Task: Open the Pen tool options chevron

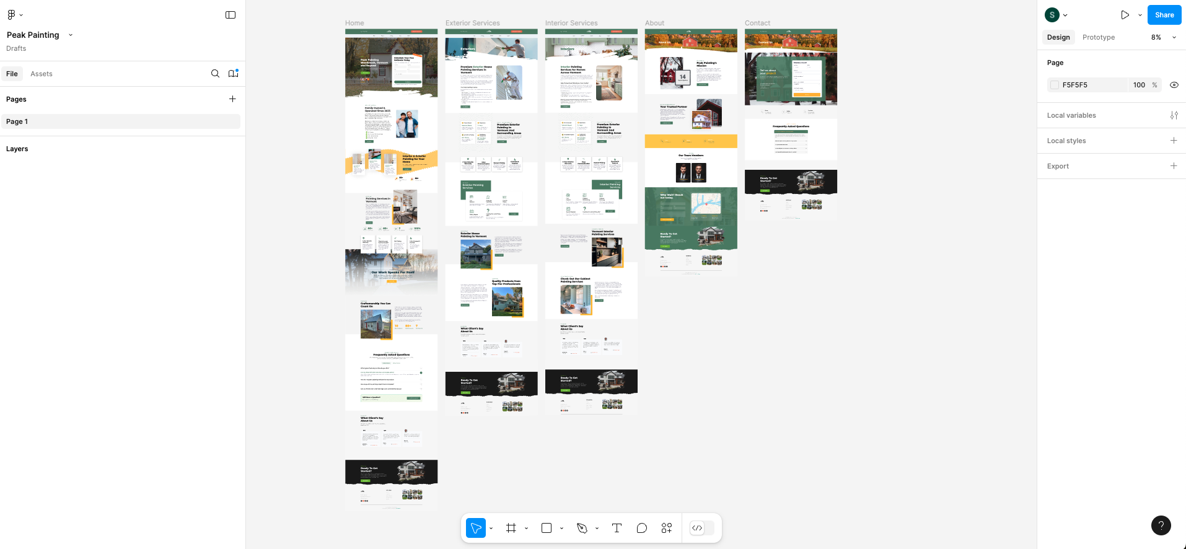Action: (597, 529)
